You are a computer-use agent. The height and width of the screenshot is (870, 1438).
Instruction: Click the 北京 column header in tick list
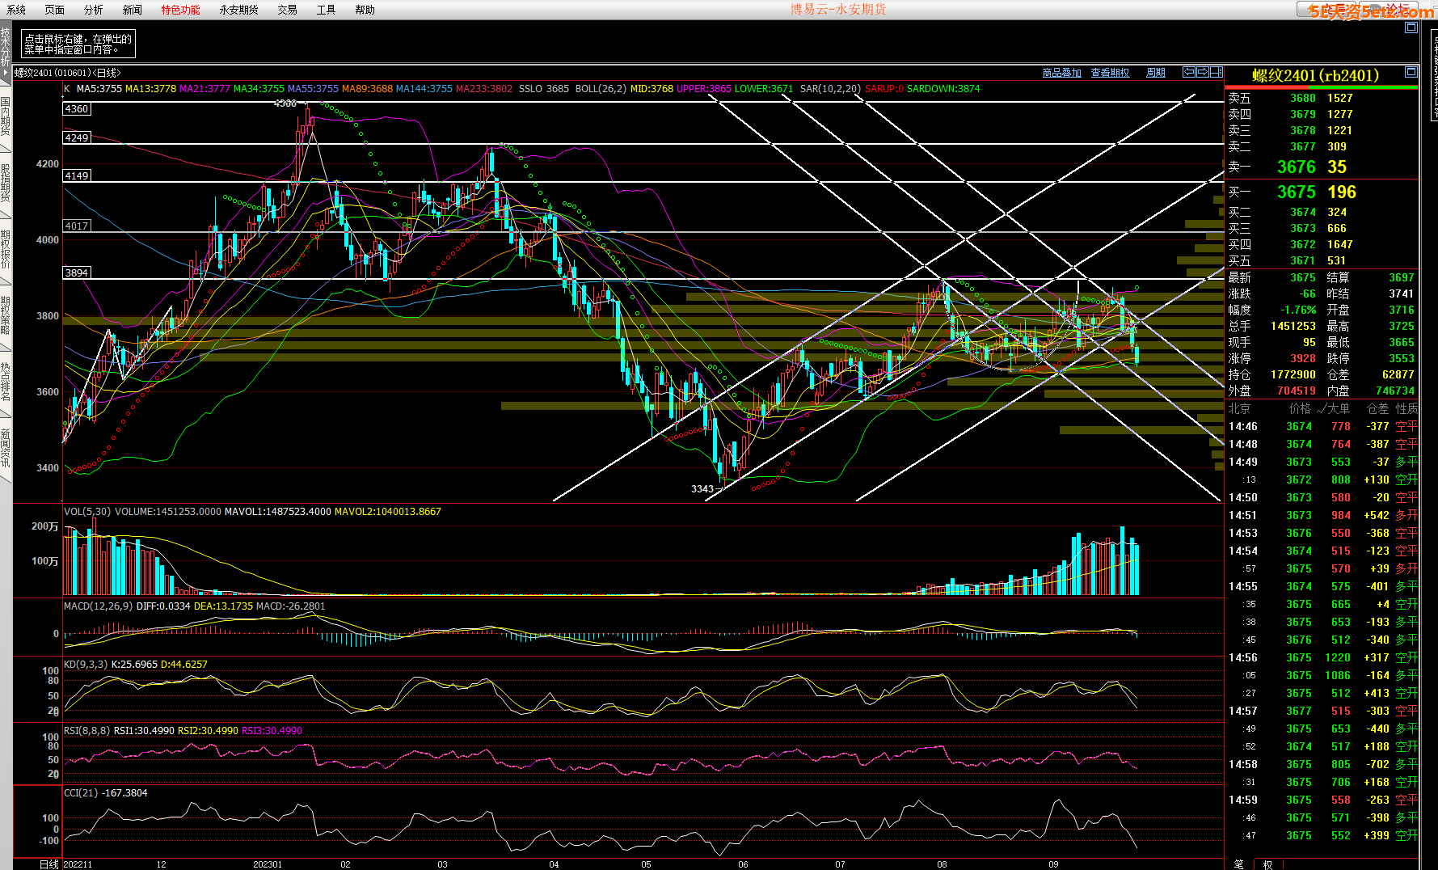click(1240, 408)
